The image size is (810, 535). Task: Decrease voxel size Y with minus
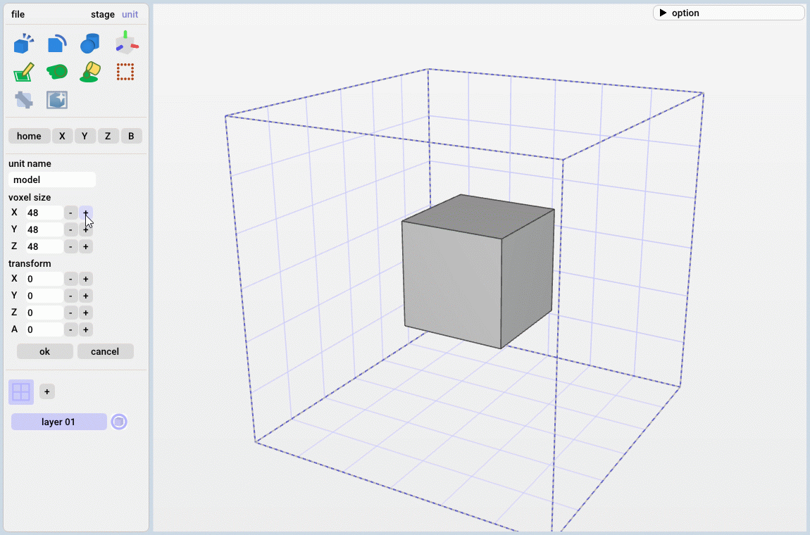click(70, 229)
